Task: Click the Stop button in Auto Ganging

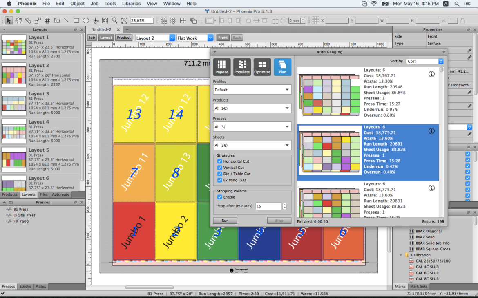Action: [x=279, y=221]
